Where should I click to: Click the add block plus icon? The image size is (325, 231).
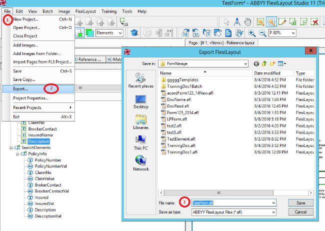[293, 22]
